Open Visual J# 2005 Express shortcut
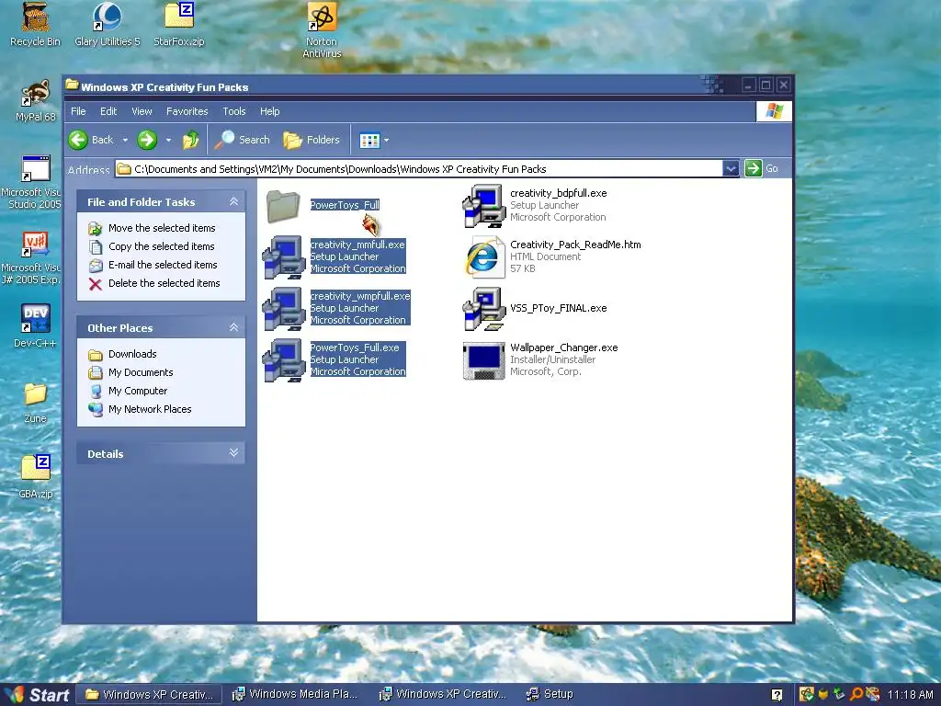The image size is (941, 706). (x=32, y=257)
